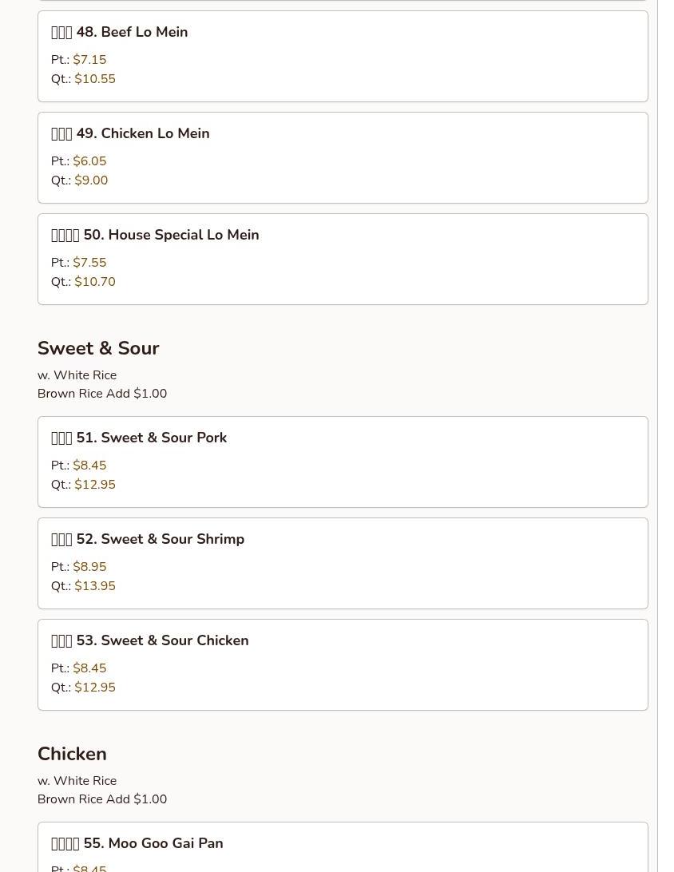Viewport: 674px width, 872px height.
Task: Open the Chicken Lo Mein menu item
Action: click(x=130, y=134)
